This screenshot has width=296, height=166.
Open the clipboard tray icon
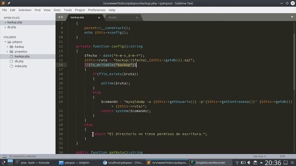(x=255, y=163)
